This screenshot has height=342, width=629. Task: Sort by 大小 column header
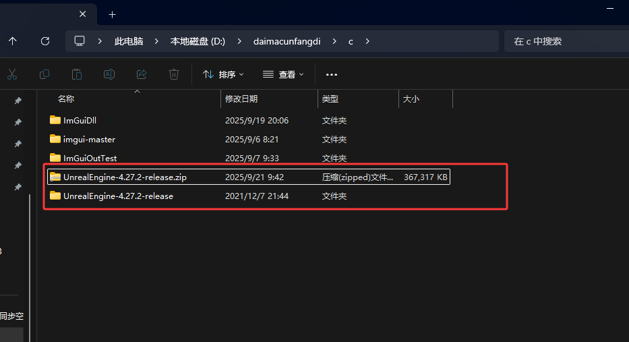(x=411, y=99)
